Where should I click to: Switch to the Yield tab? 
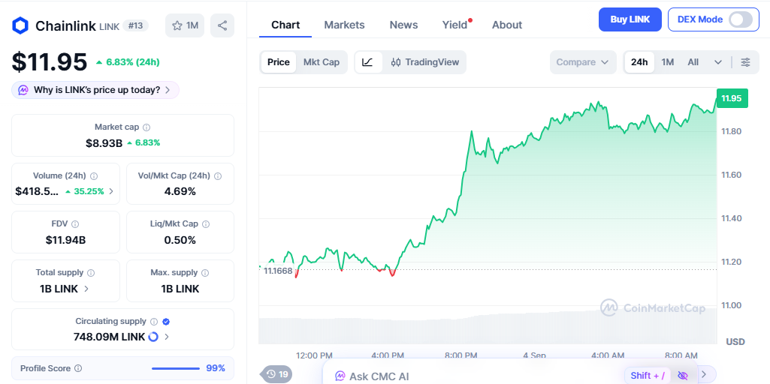tap(454, 25)
